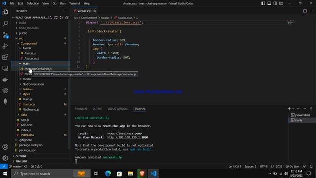Open editor more actions menu
Screen dimensions: 316x178
click(x=311, y=11)
